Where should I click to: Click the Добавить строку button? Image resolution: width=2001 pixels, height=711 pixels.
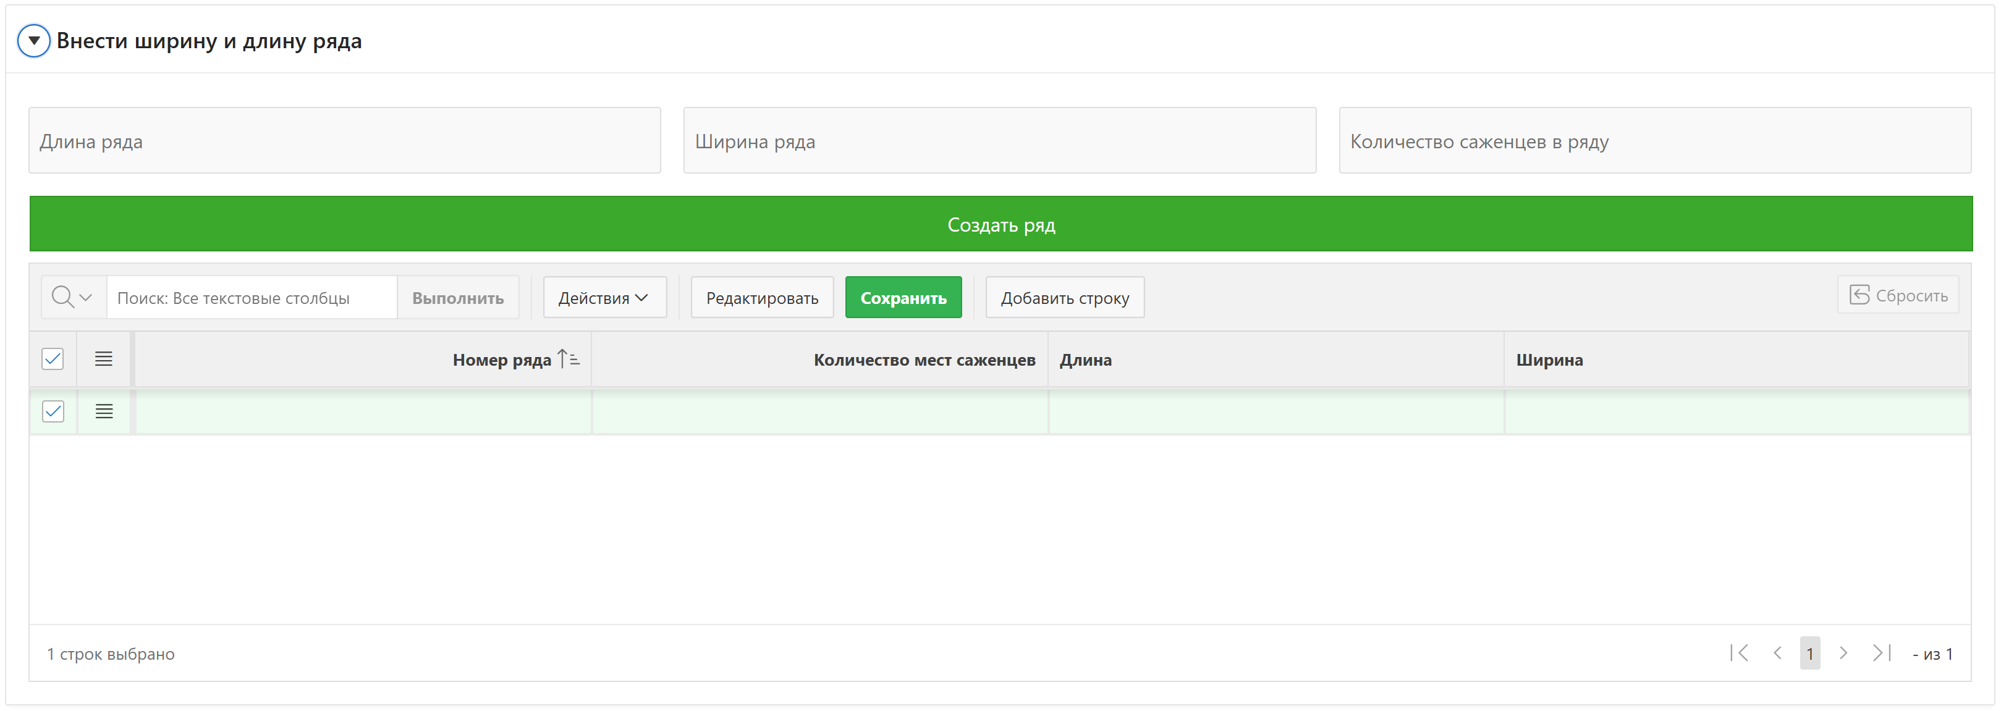click(x=1064, y=297)
